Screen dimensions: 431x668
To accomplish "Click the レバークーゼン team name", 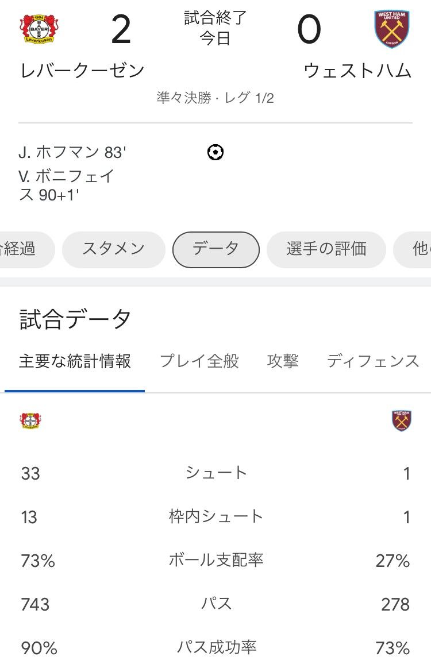I will tap(82, 71).
